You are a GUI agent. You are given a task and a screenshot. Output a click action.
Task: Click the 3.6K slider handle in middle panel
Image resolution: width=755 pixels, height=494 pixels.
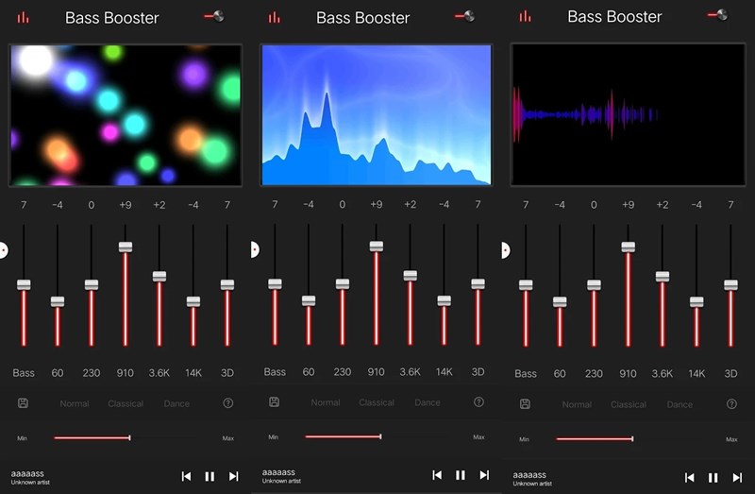tap(411, 275)
